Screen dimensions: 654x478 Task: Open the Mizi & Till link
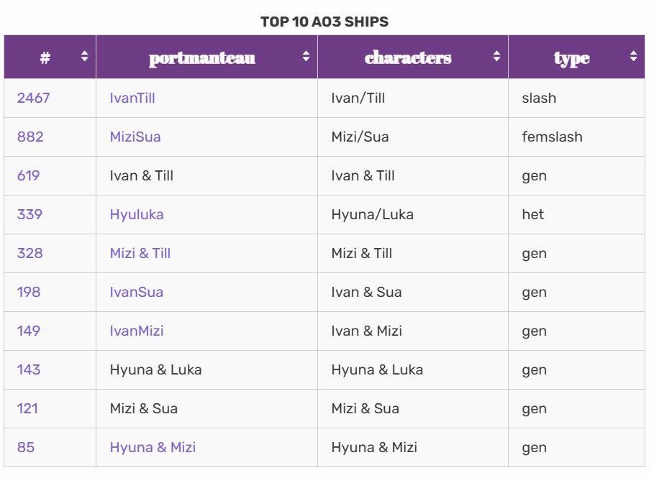[140, 253]
